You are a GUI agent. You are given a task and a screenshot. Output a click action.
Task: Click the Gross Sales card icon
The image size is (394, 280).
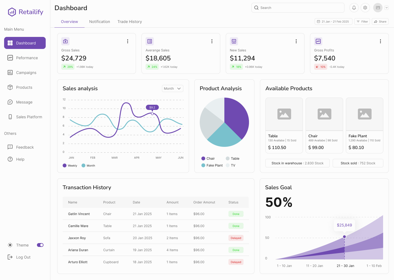click(65, 41)
